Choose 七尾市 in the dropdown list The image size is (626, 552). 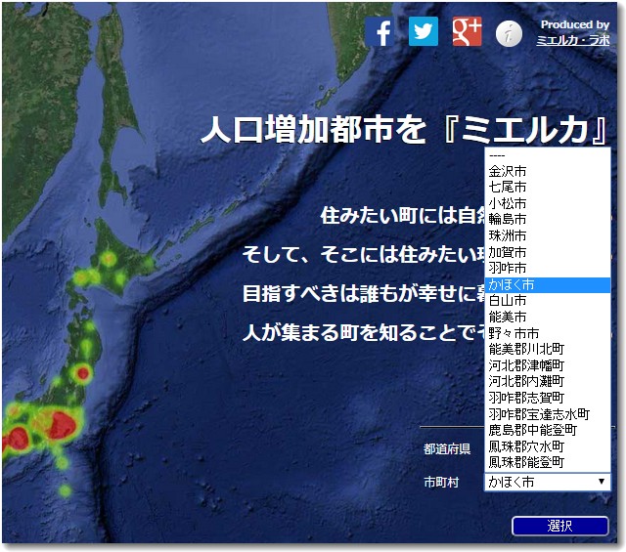click(x=507, y=187)
